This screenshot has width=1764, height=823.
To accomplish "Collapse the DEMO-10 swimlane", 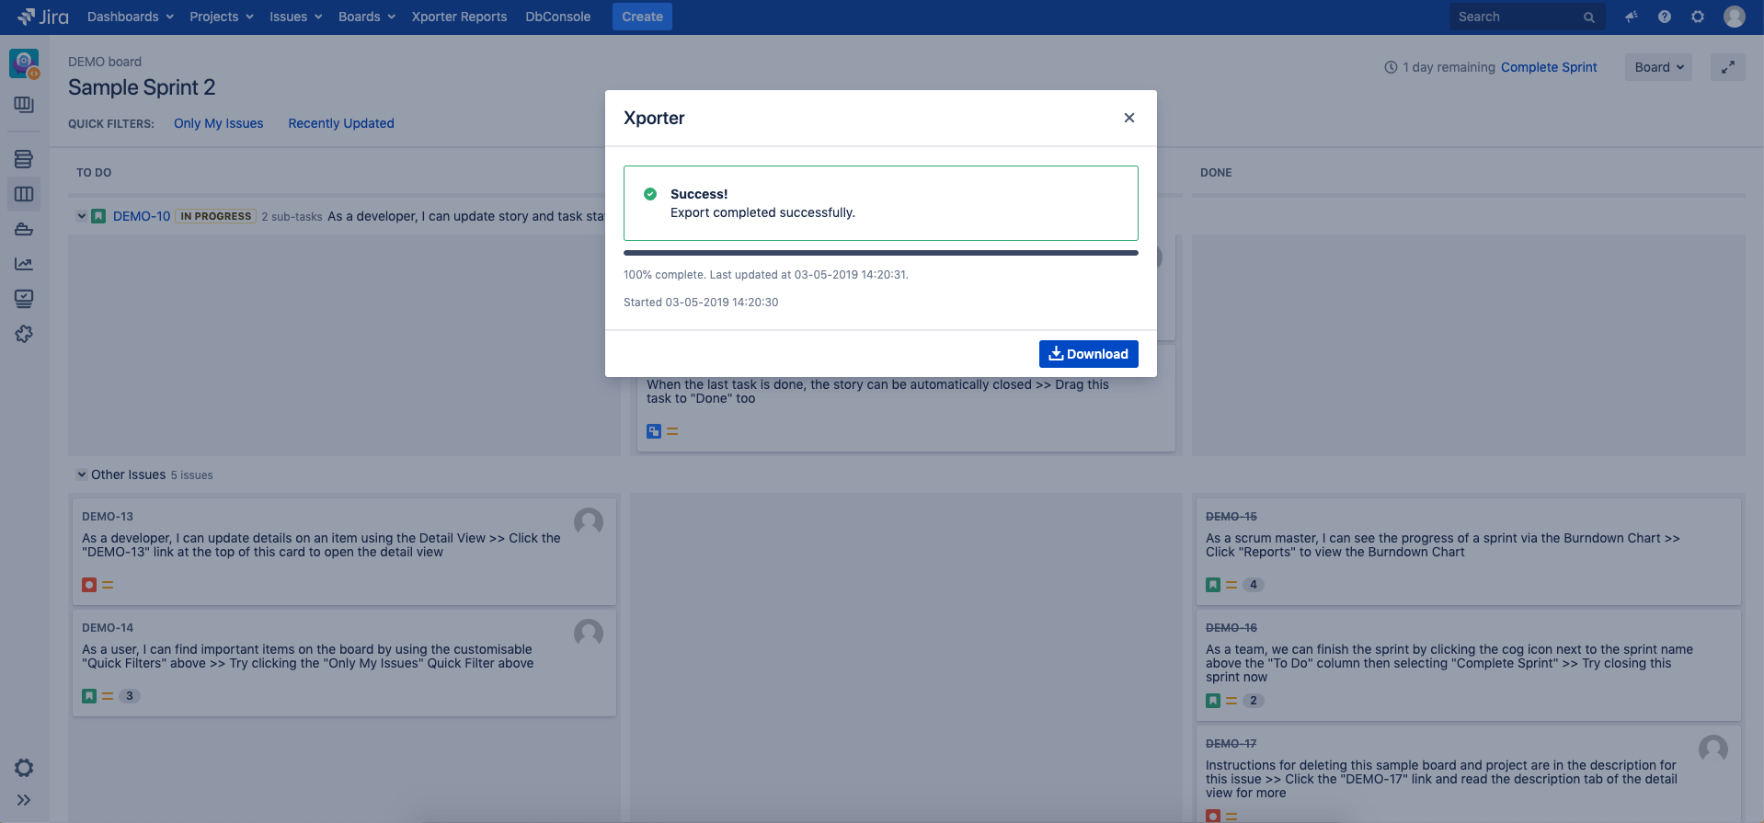I will [82, 216].
